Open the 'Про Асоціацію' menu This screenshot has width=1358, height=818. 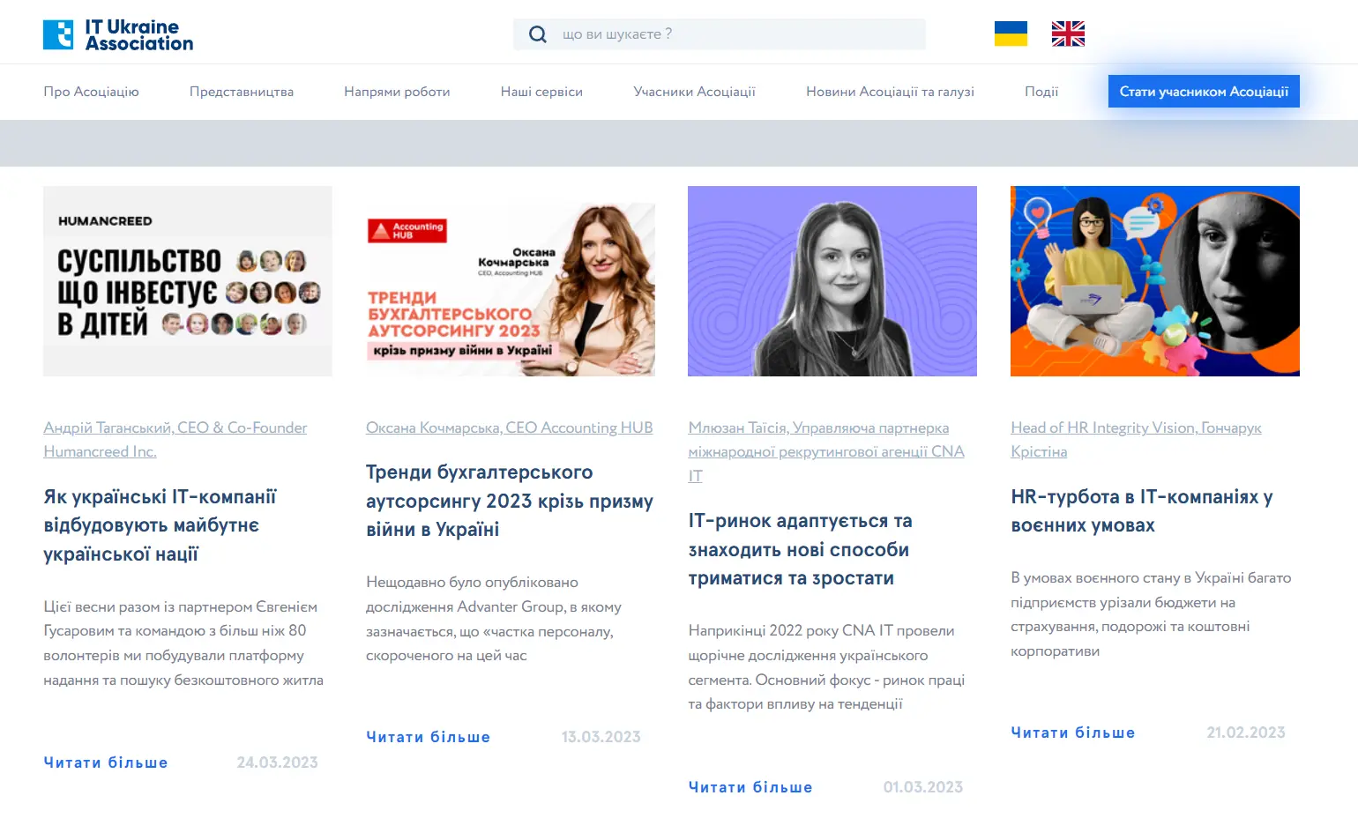pos(91,92)
